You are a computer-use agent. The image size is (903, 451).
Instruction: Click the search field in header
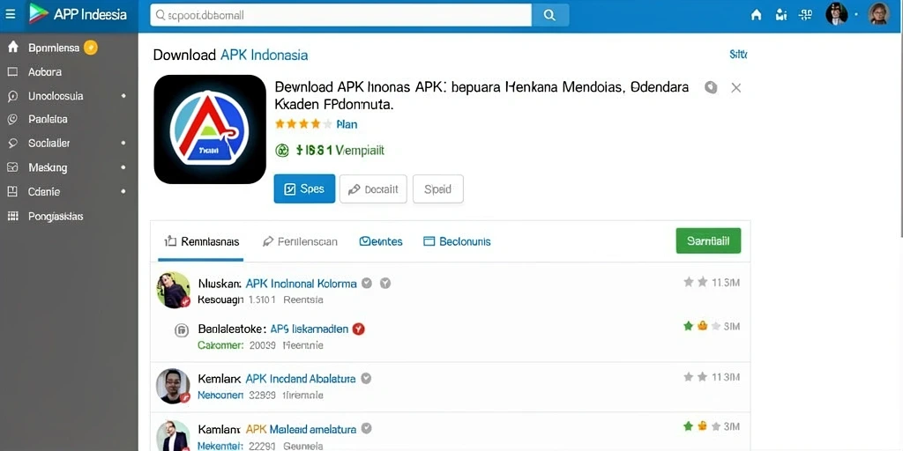point(340,15)
